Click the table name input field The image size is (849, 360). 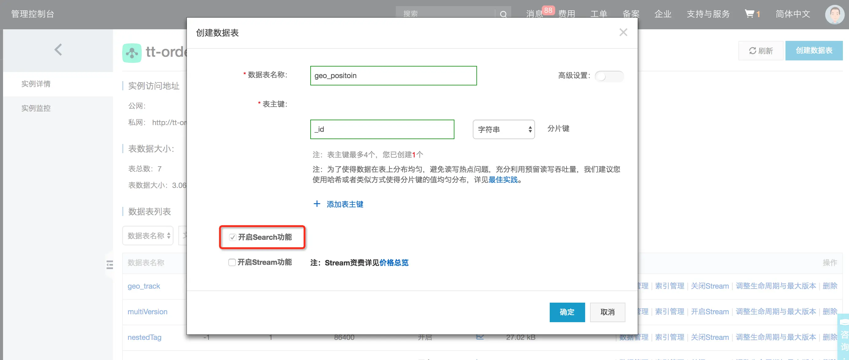point(393,76)
